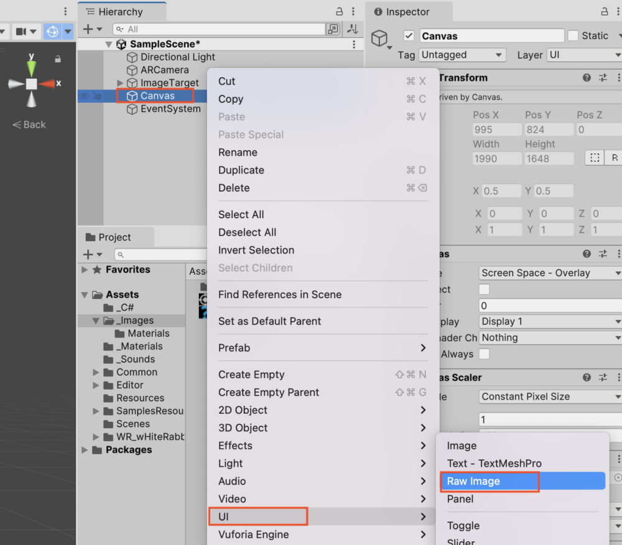Image resolution: width=622 pixels, height=545 pixels.
Task: Toggle the Canvas visibility eye in Hierarchy
Action: click(83, 96)
